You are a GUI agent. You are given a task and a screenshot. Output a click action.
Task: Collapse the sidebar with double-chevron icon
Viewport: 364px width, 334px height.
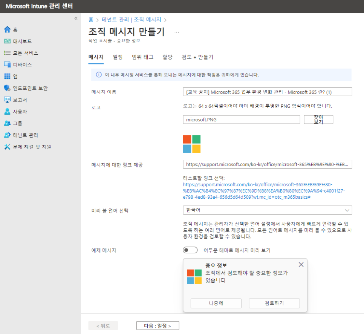[76, 18]
